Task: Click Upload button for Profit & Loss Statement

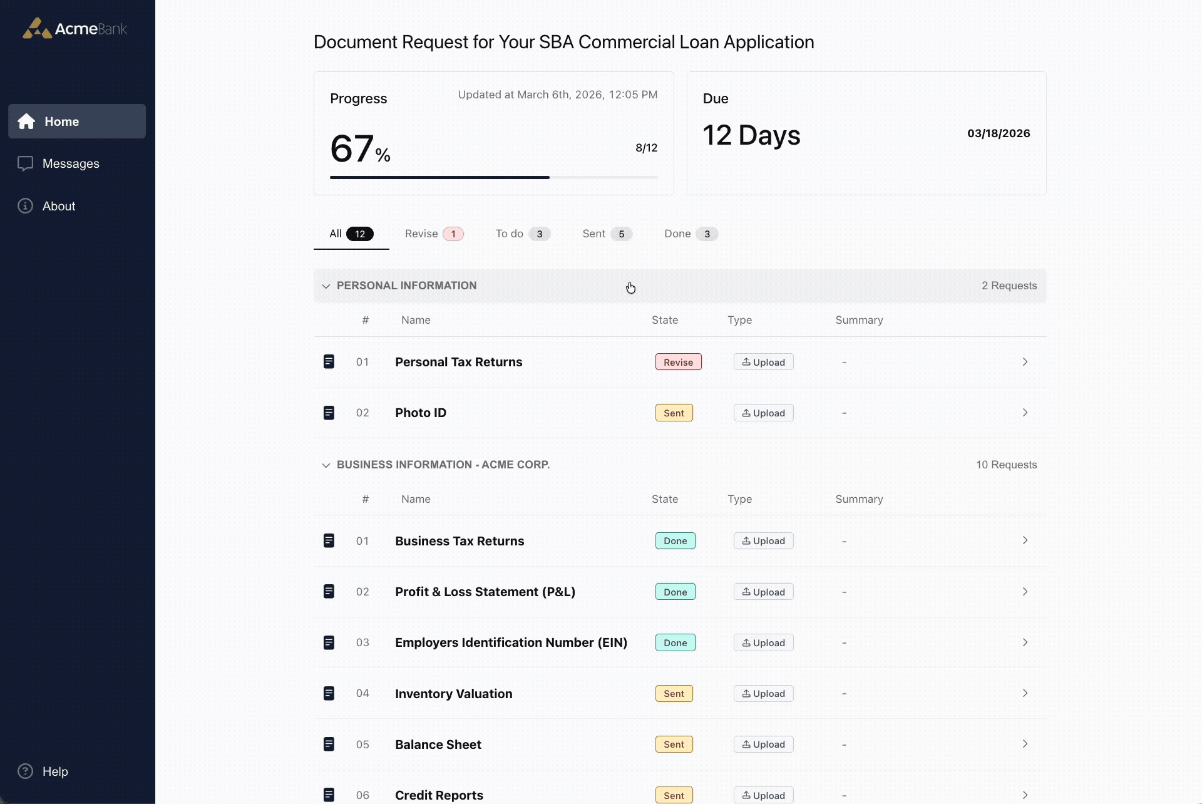Action: [763, 592]
